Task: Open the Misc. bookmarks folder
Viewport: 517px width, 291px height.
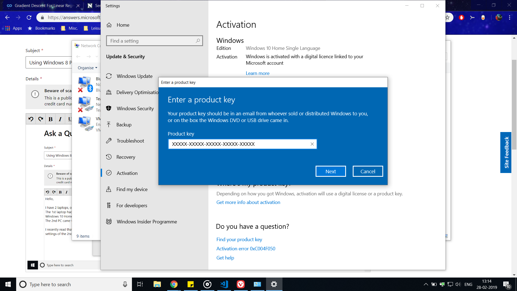Action: pyautogui.click(x=69, y=28)
